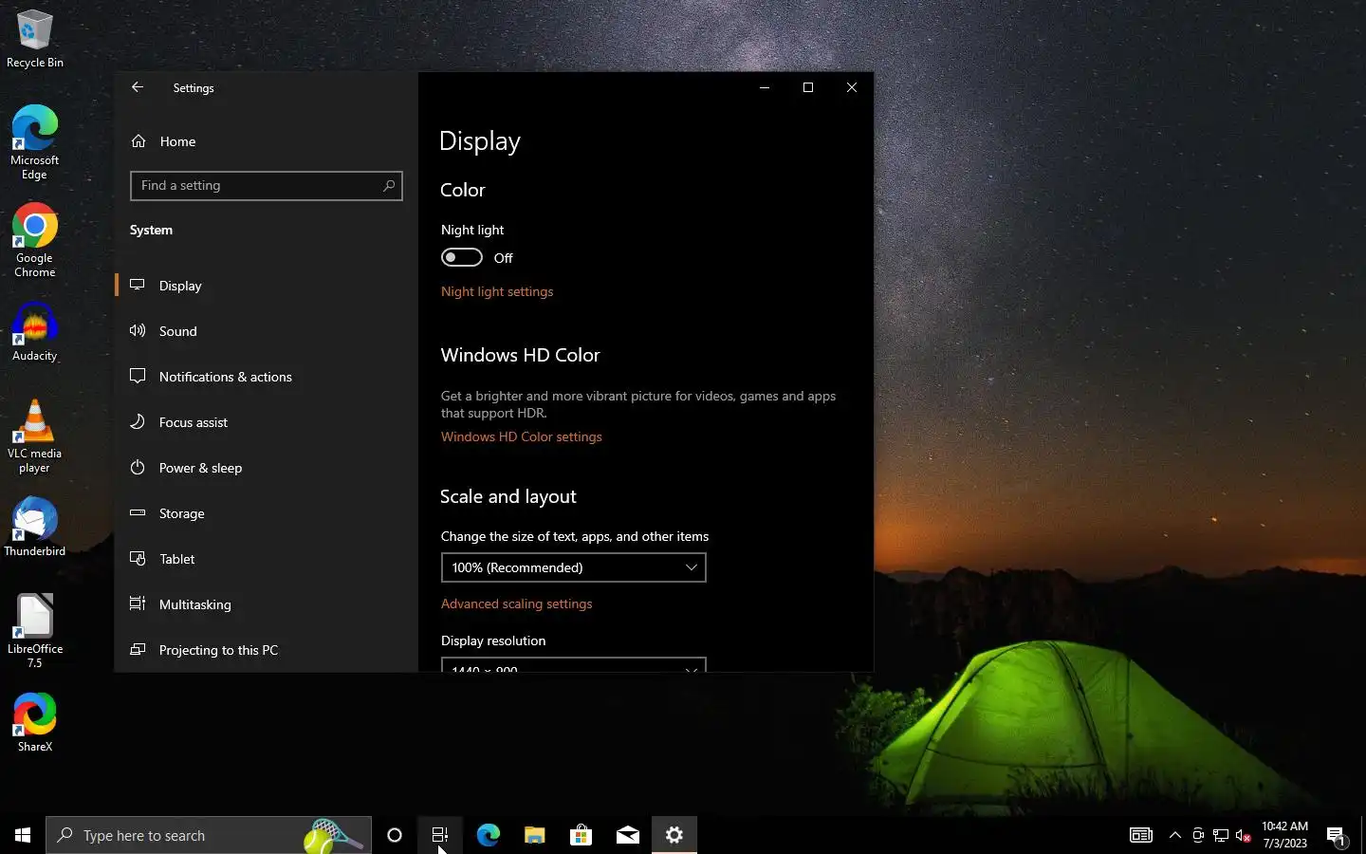Open Cortana from the taskbar circle icon
Screen dimensions: 1366x854
point(395,835)
